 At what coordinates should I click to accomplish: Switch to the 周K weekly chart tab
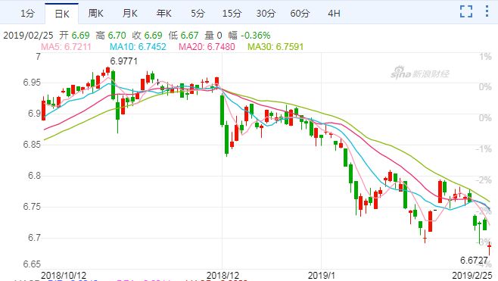[x=95, y=14]
